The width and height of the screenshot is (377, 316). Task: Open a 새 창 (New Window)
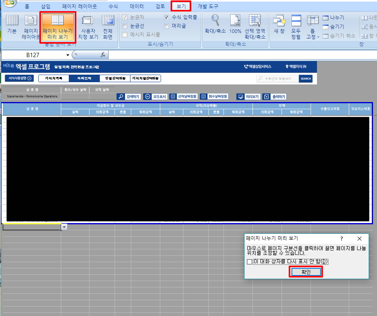coord(279,24)
